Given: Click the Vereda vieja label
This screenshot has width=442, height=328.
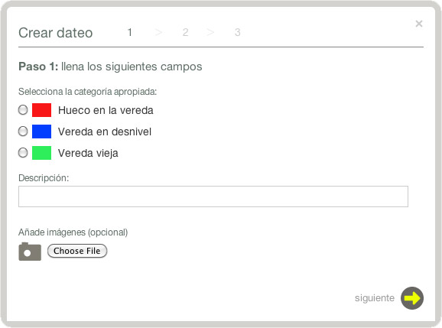Looking at the screenshot, I should pyautogui.click(x=88, y=153).
